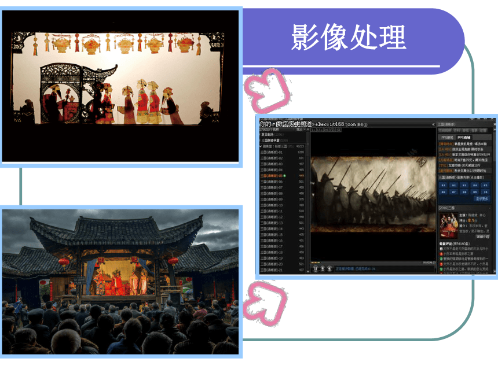Open the PPS游戏 tab
The height and width of the screenshot is (373, 498).
tap(447, 137)
